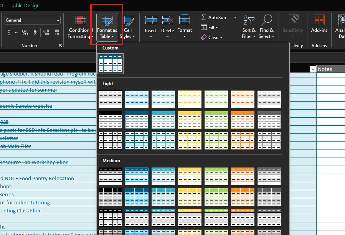
Task: Click the Format cells icon
Action: point(184,20)
